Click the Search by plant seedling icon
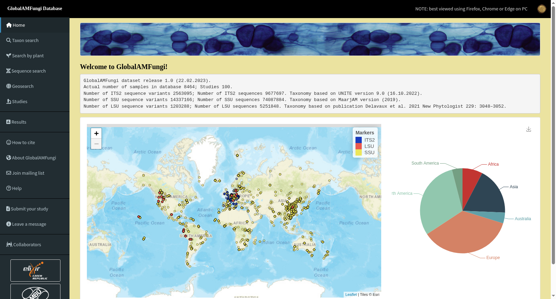Image resolution: width=556 pixels, height=299 pixels. point(9,56)
